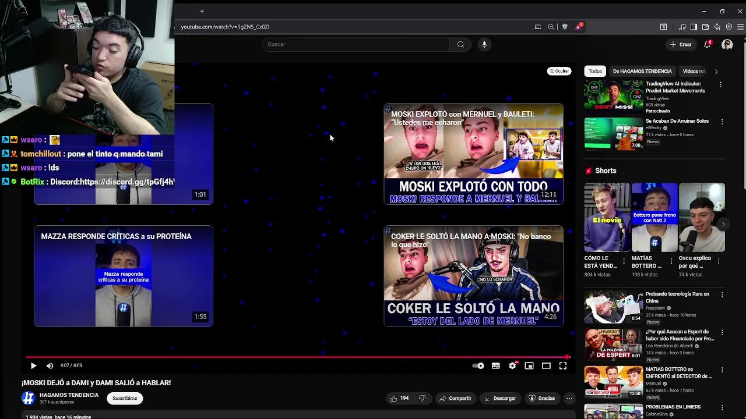Toggle the browser sidebar panel

[x=694, y=27]
